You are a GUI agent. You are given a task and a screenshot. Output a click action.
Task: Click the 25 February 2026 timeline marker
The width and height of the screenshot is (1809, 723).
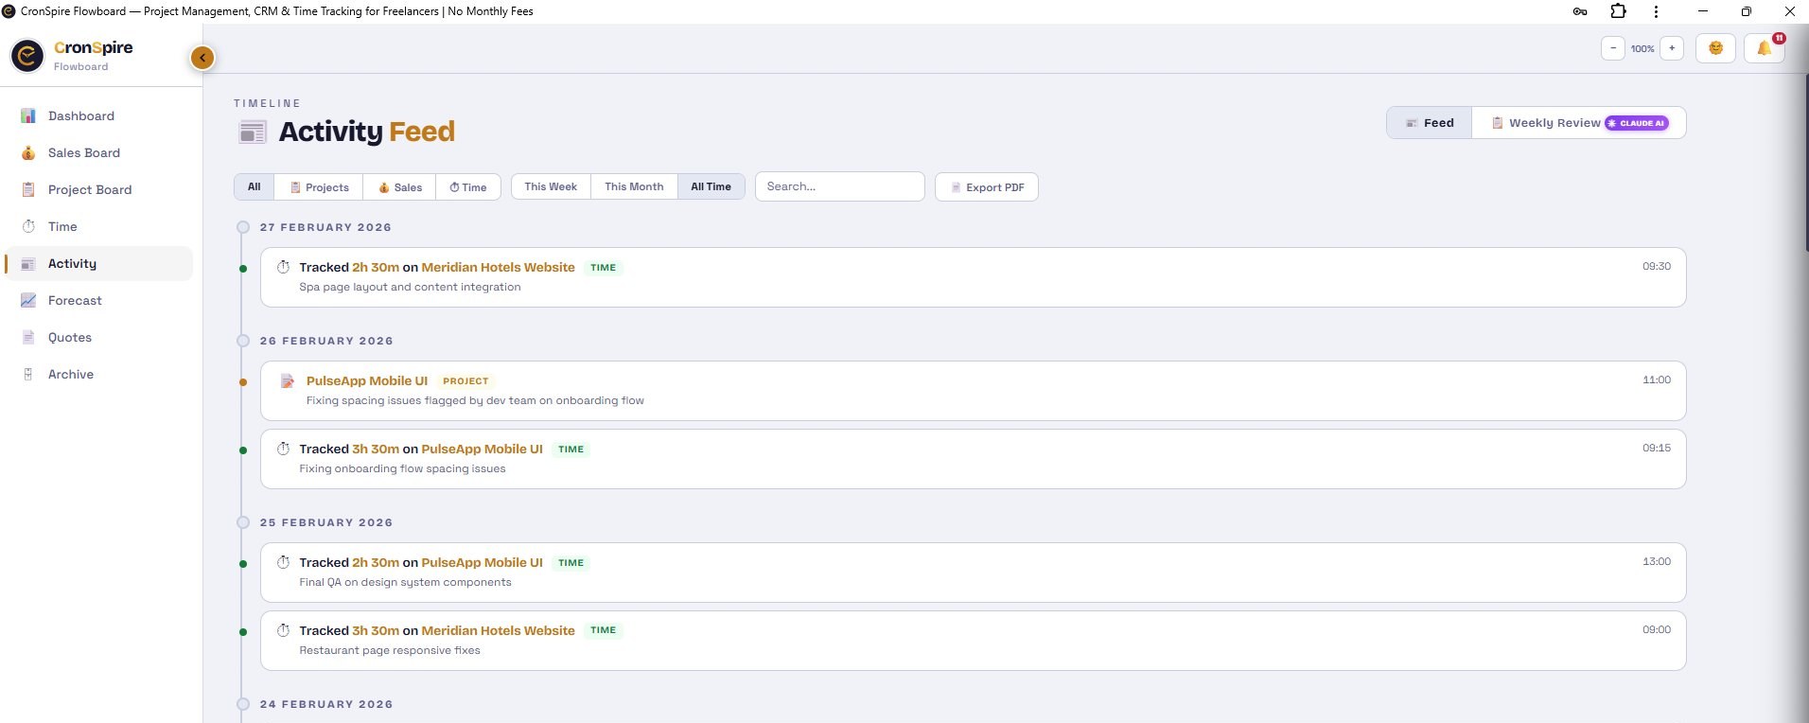243,522
